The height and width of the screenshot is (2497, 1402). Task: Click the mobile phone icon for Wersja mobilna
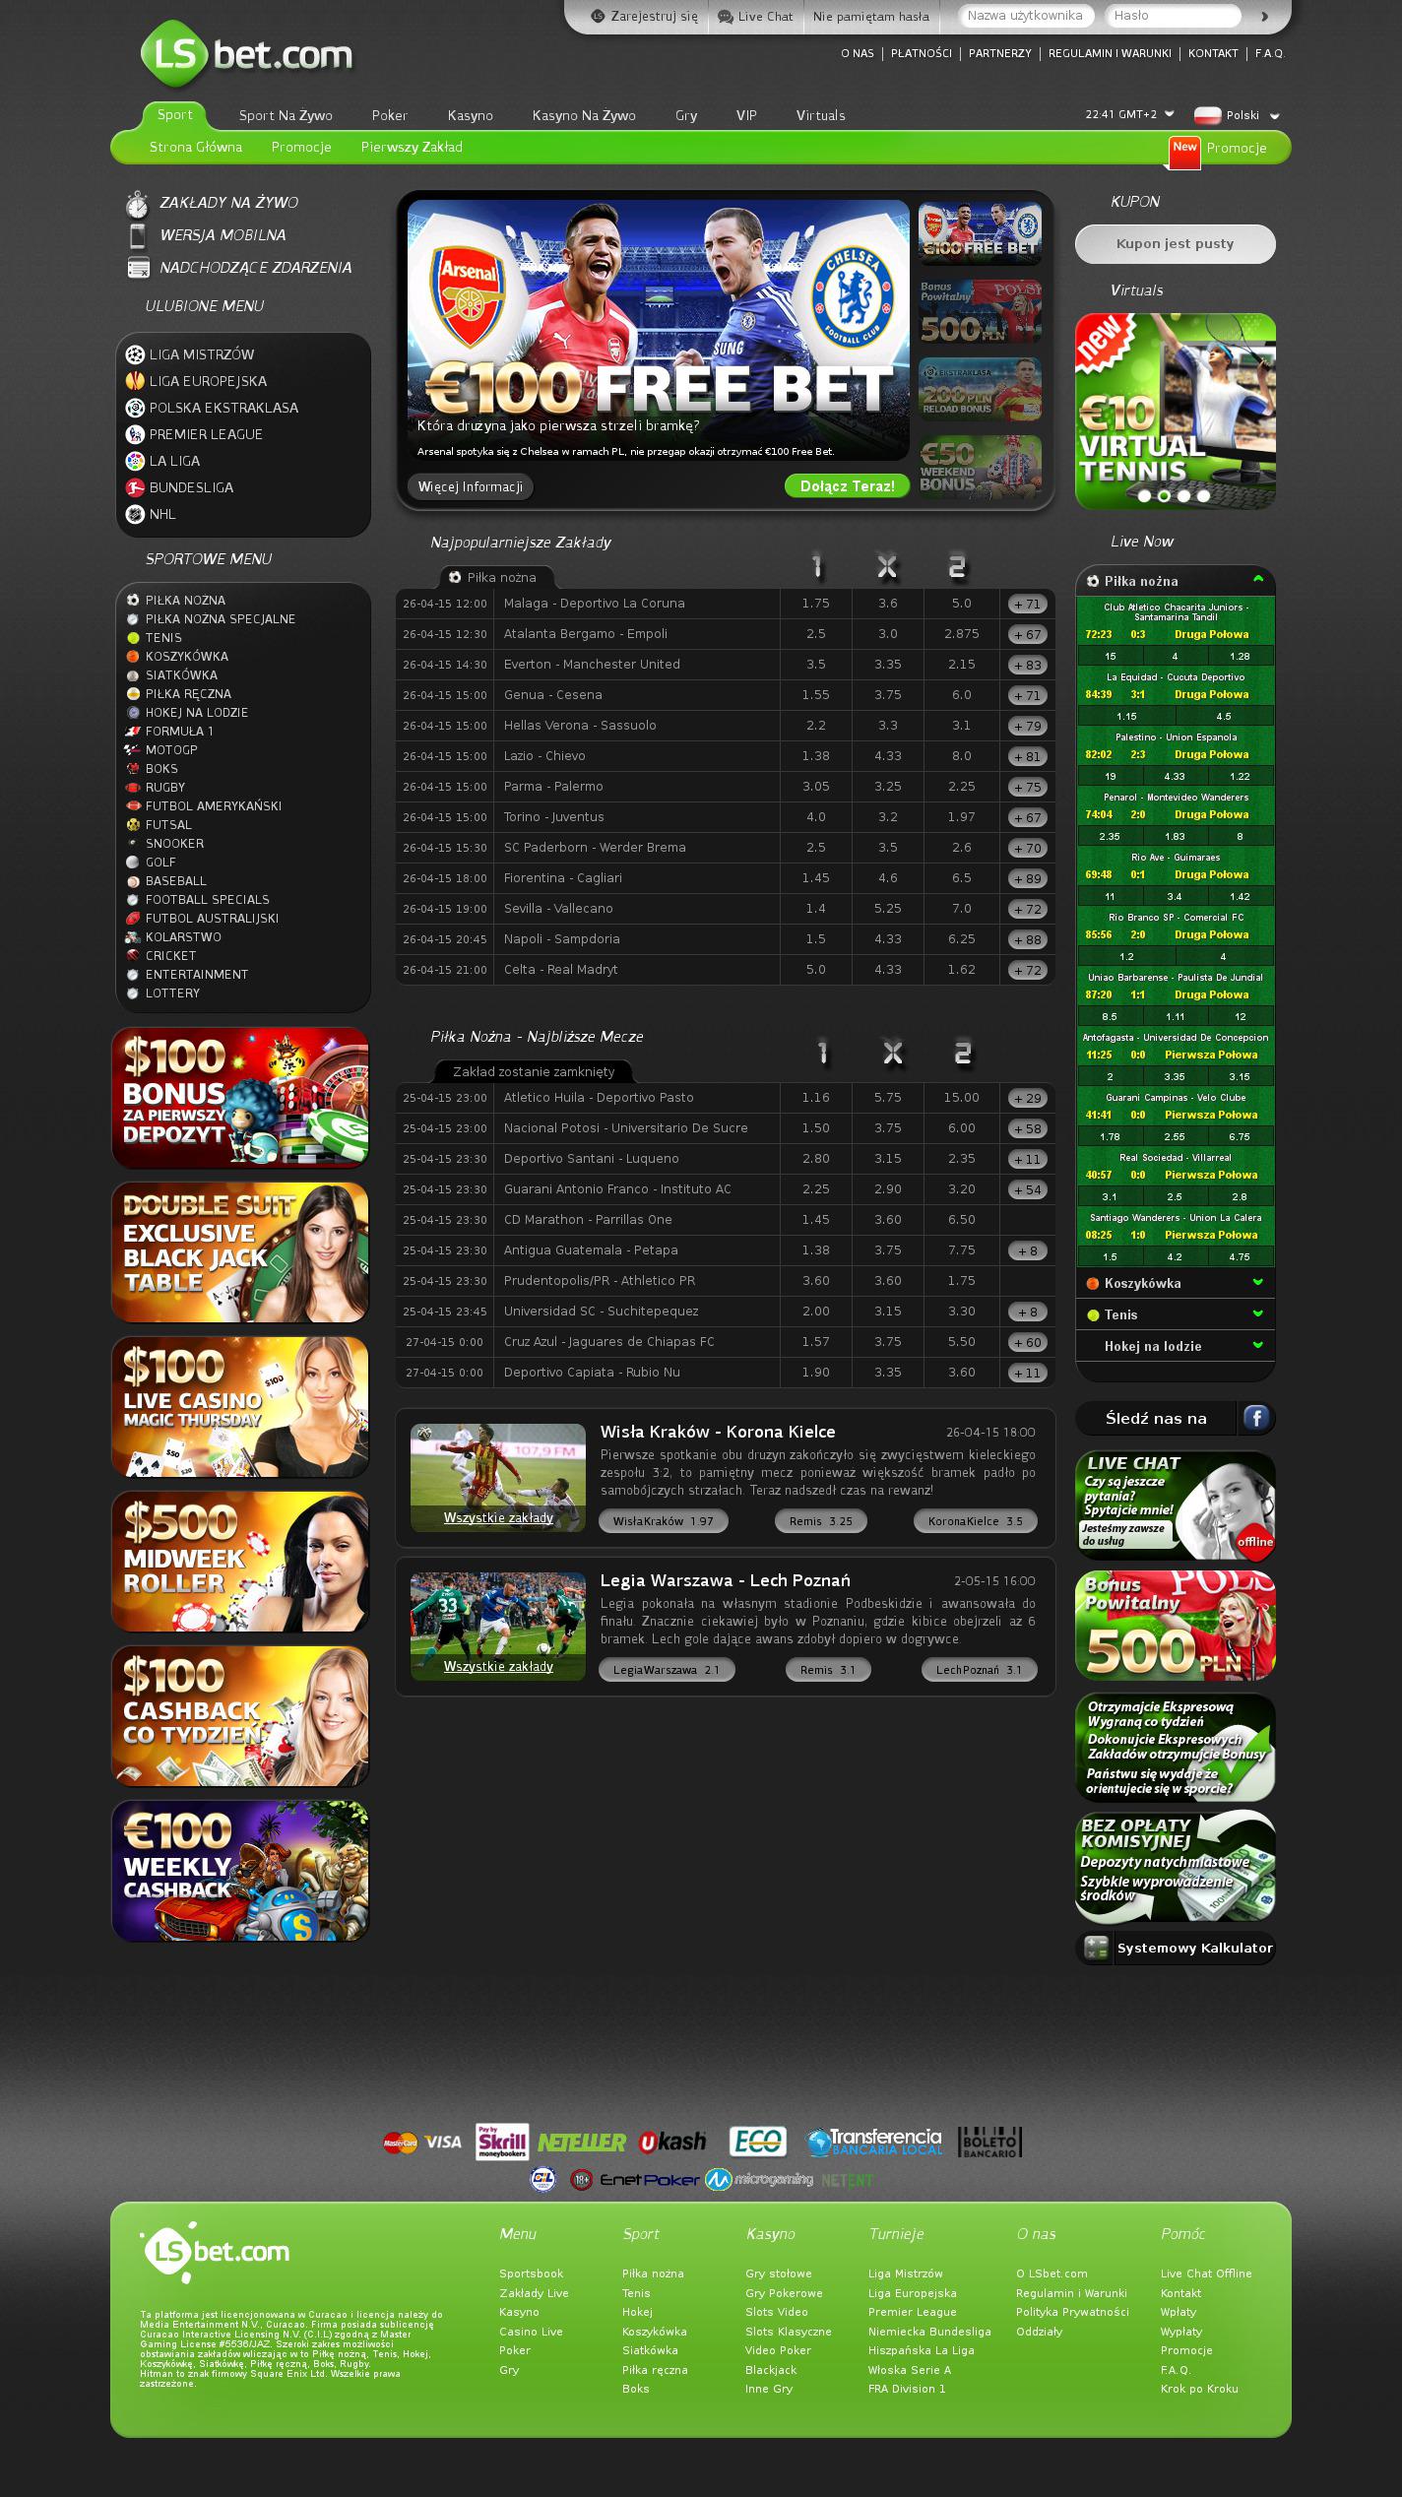138,235
